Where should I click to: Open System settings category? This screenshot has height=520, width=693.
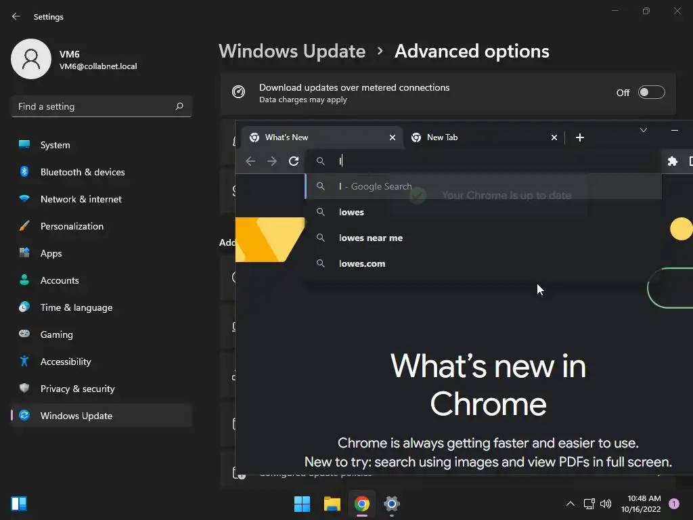pyautogui.click(x=102, y=145)
